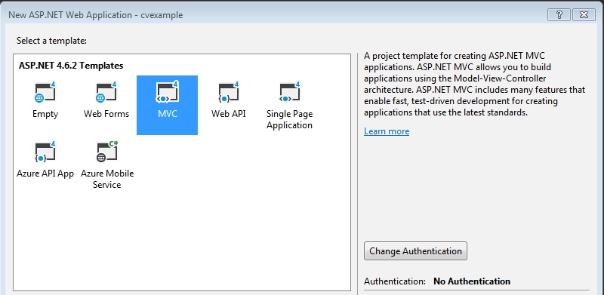Click the MVC template description paragraph
This screenshot has width=604, height=295.
pyautogui.click(x=474, y=85)
